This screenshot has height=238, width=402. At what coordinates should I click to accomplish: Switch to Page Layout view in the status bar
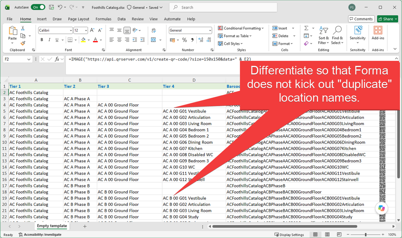pyautogui.click(x=327, y=234)
